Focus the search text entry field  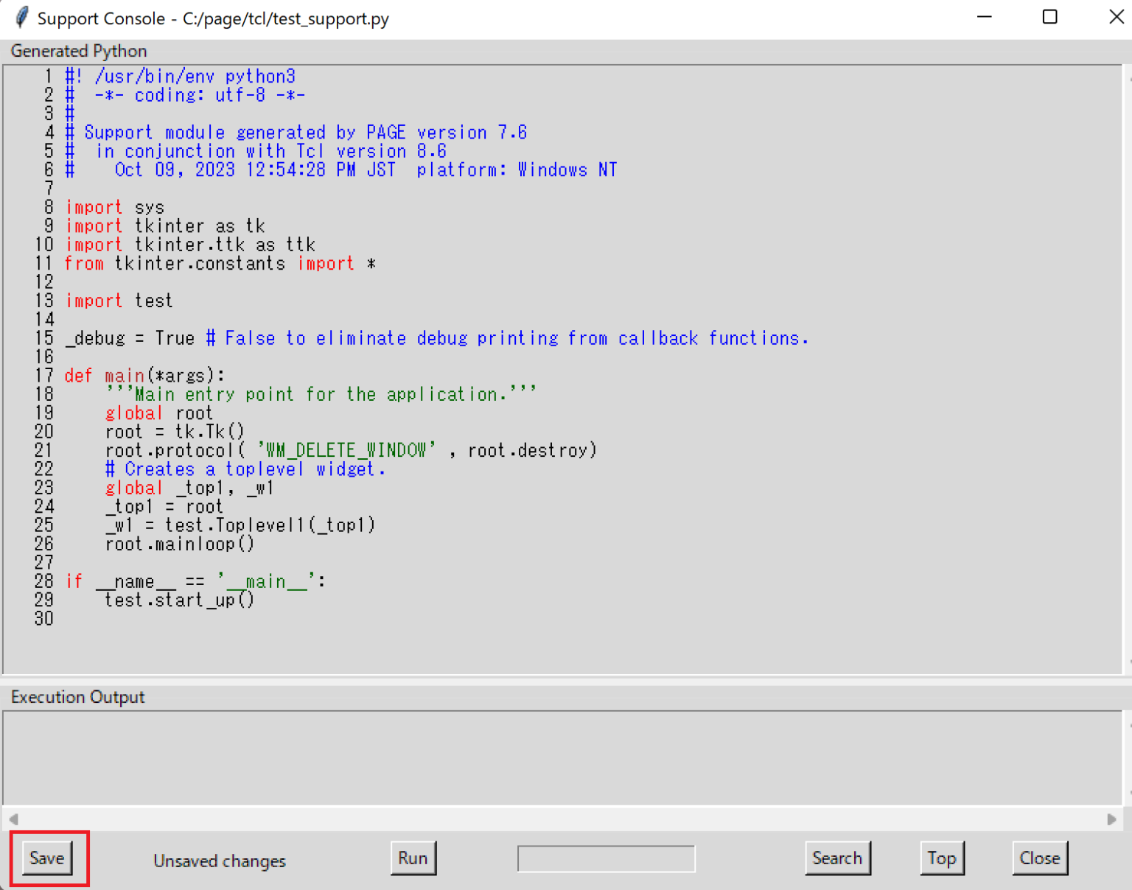click(x=606, y=859)
